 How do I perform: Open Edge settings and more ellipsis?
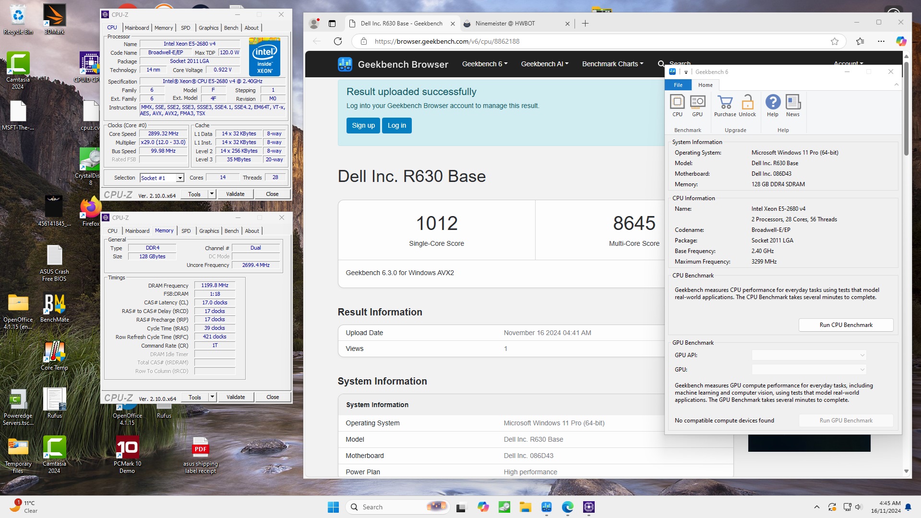[881, 41]
